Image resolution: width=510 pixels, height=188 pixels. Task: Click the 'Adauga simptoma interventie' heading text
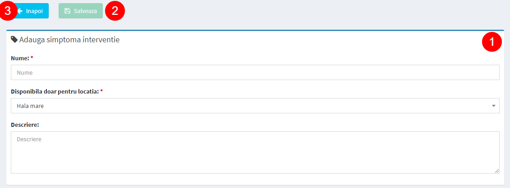click(69, 40)
